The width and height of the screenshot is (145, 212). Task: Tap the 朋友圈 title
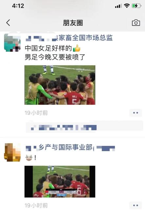[x=73, y=23]
